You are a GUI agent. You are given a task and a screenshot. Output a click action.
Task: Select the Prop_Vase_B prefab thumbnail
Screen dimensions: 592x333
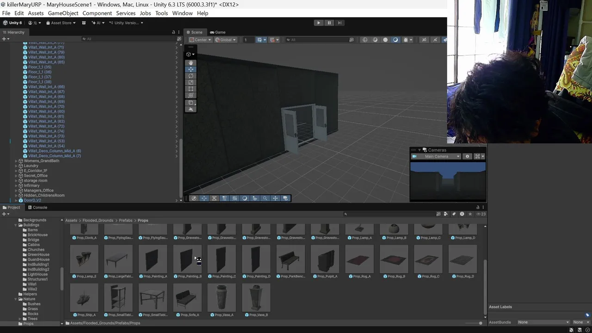coord(256,298)
